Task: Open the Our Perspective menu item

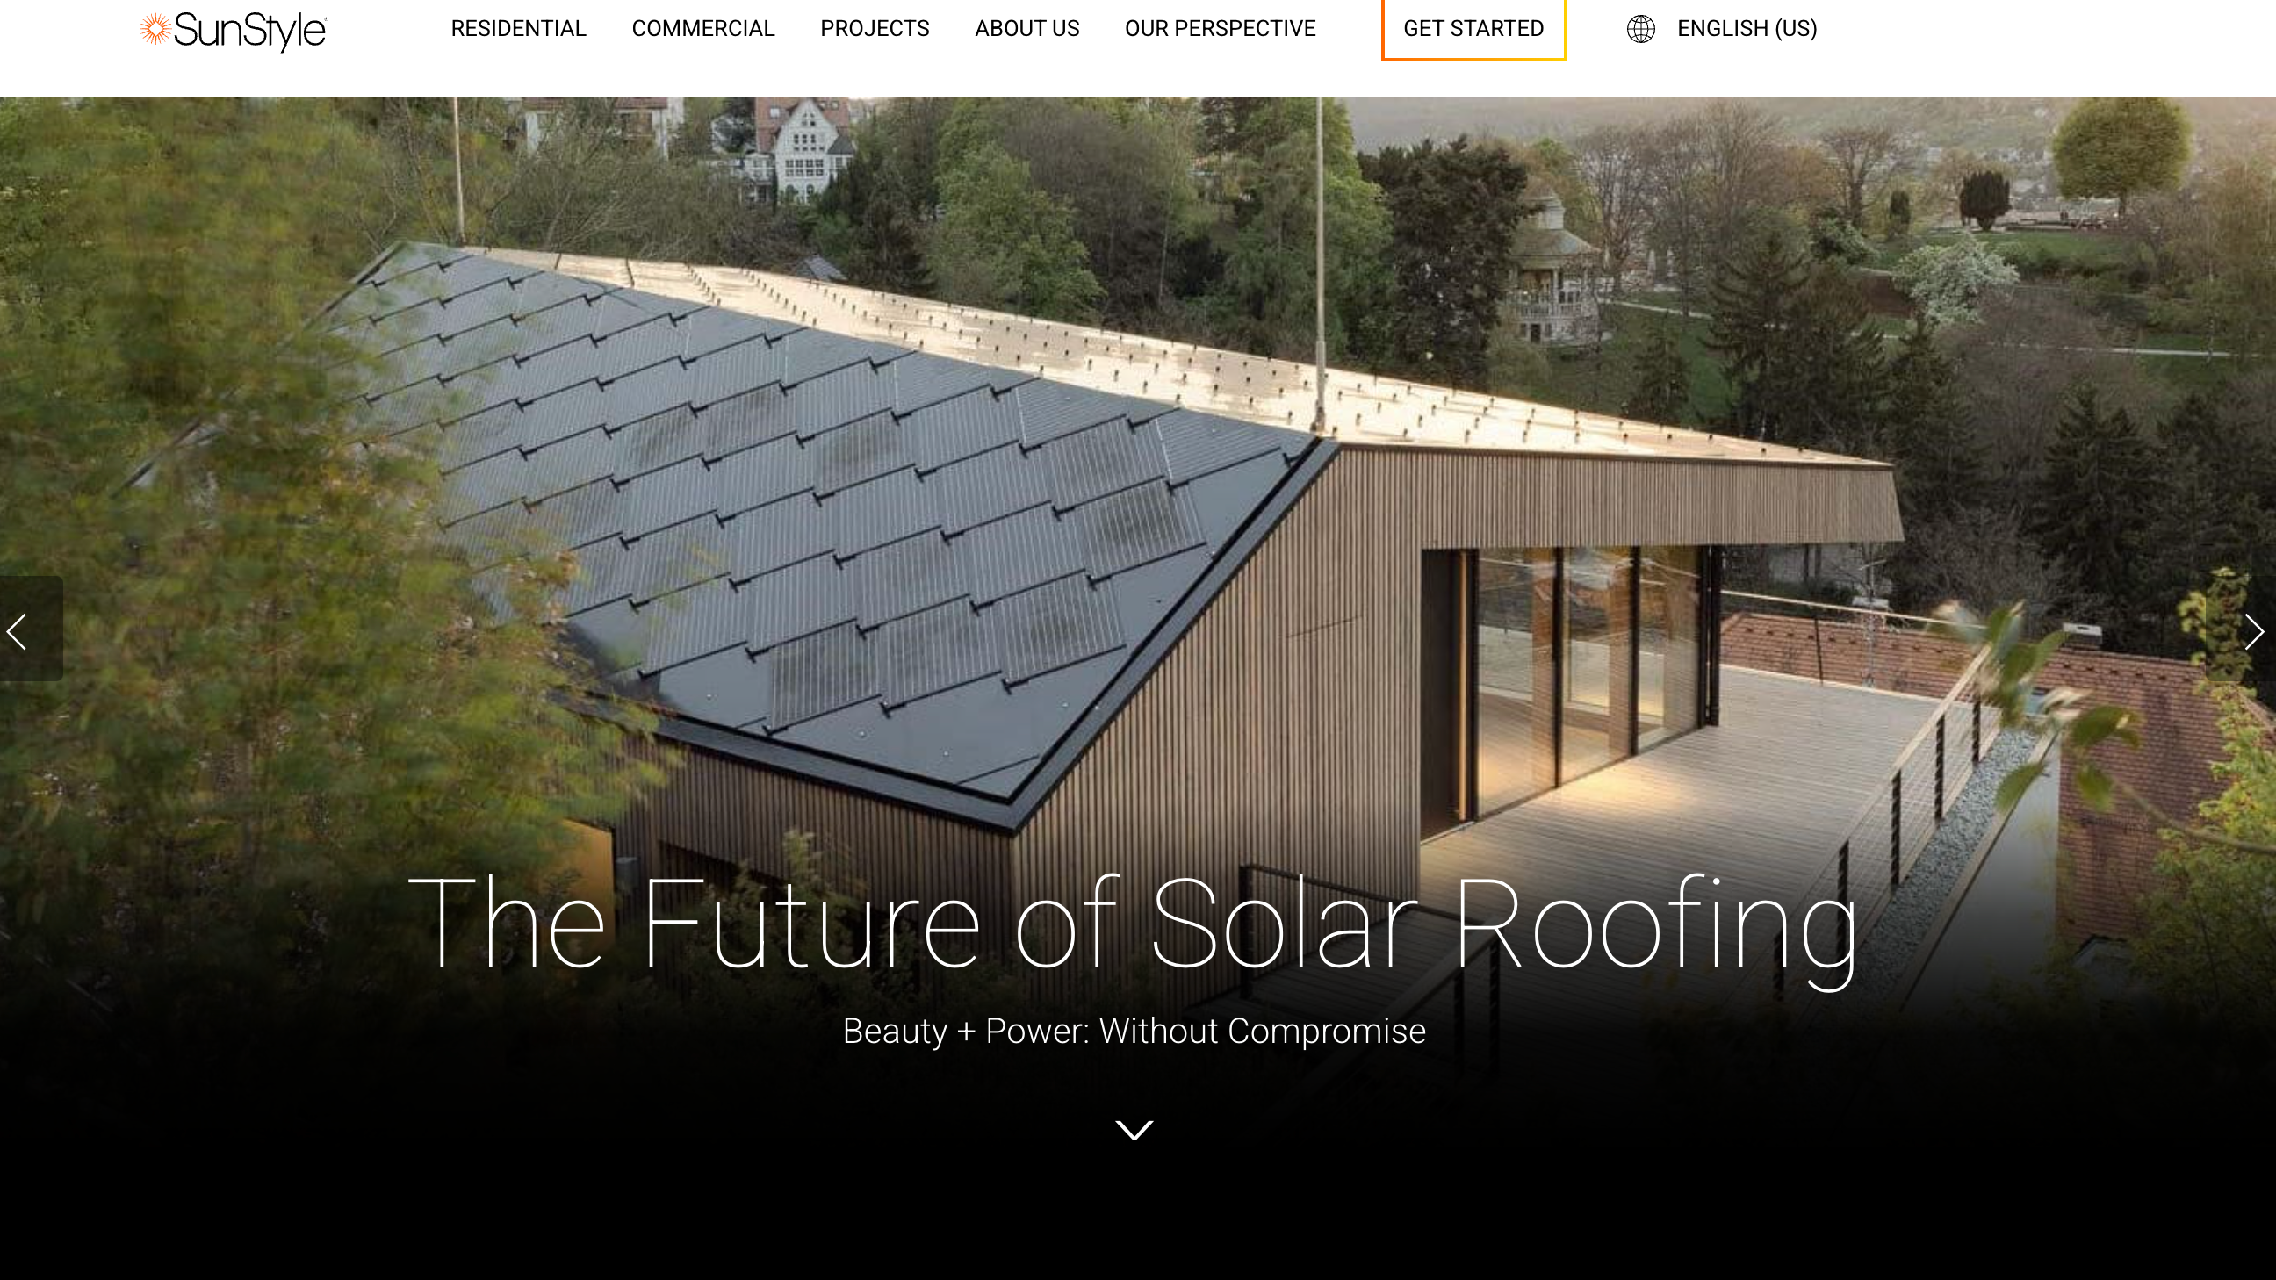Action: 1221,29
